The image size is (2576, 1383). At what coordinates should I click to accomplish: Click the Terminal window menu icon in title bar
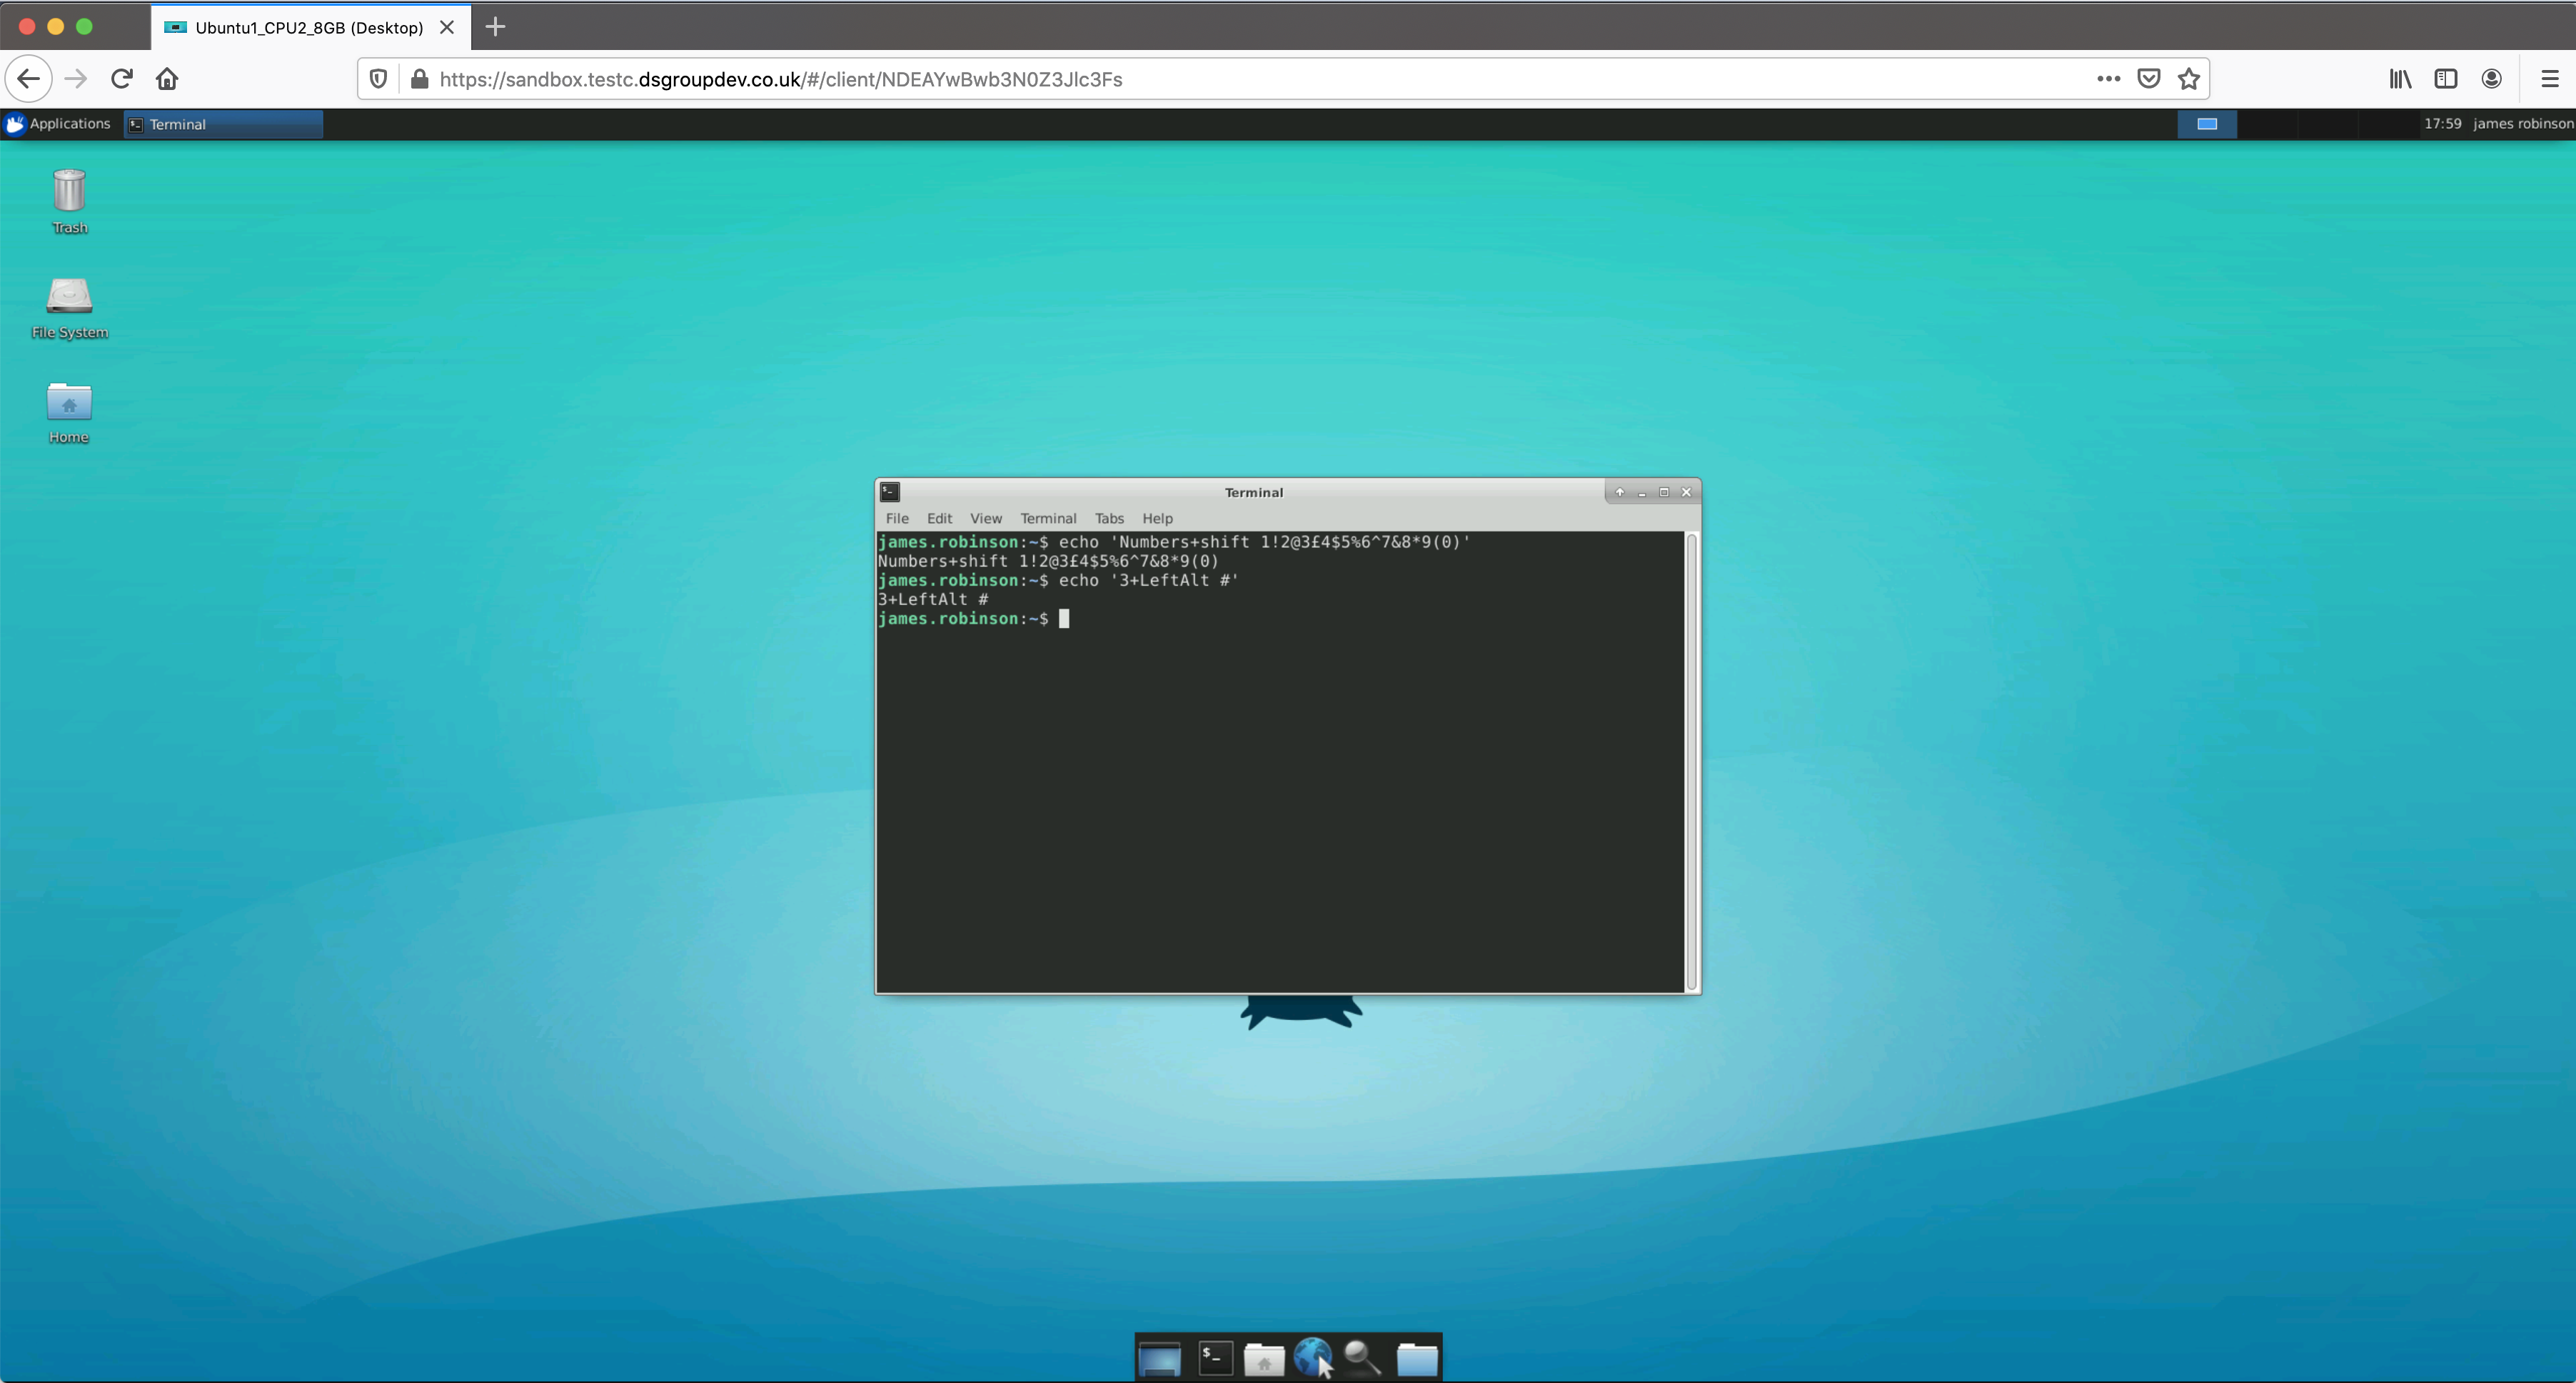(890, 492)
